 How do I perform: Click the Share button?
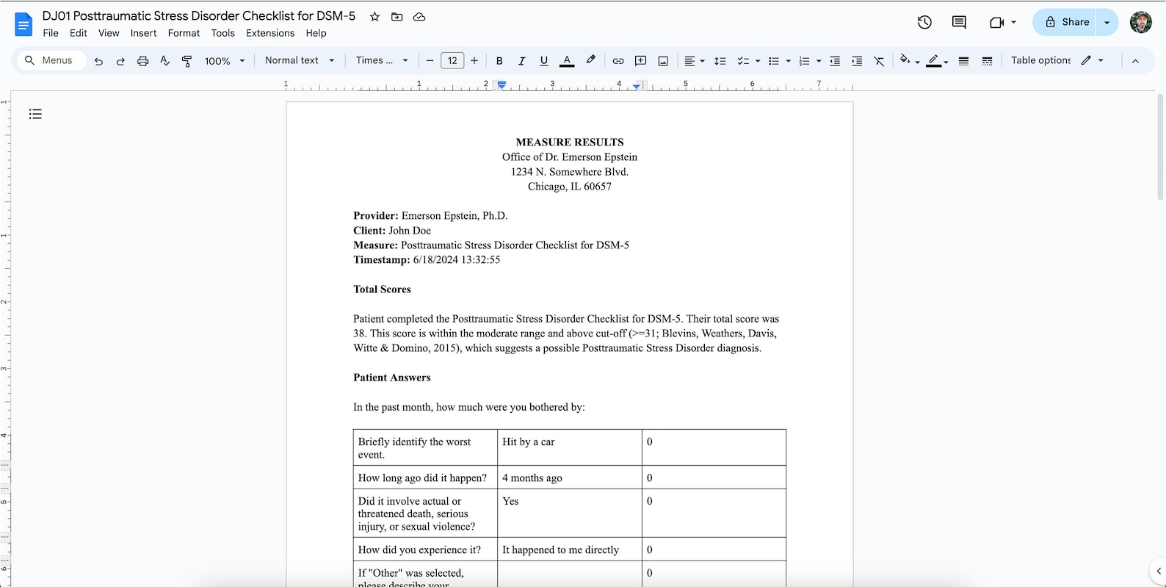click(x=1065, y=22)
